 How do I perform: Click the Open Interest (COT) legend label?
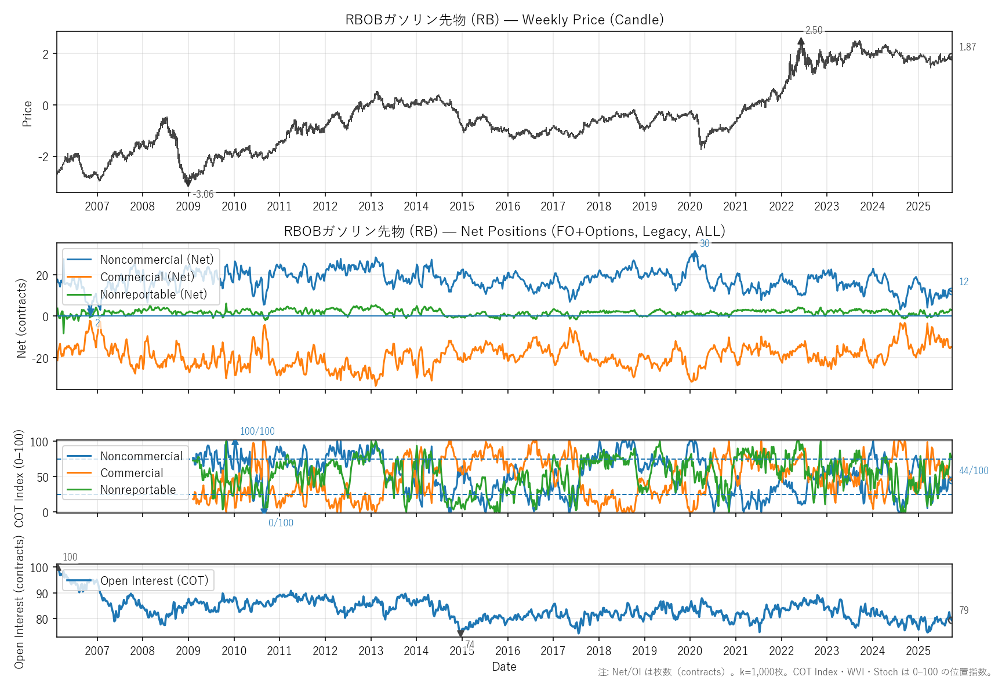click(x=154, y=581)
